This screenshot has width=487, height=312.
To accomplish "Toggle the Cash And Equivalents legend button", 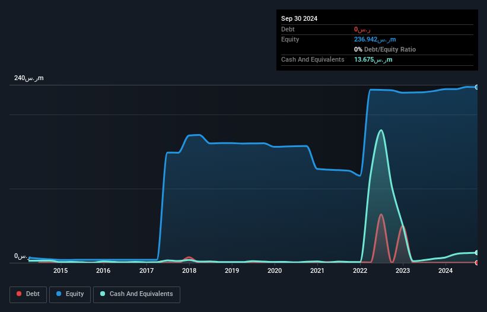I will tap(136, 294).
